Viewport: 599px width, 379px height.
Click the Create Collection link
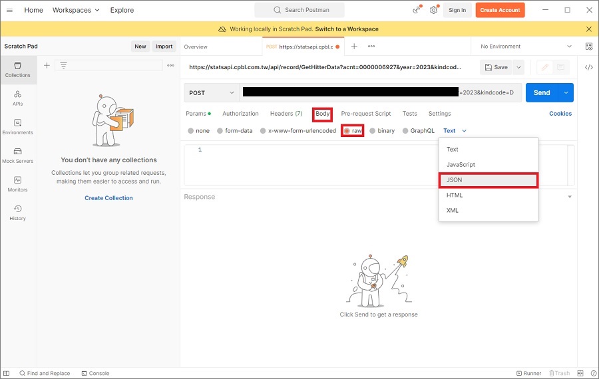pyautogui.click(x=108, y=198)
